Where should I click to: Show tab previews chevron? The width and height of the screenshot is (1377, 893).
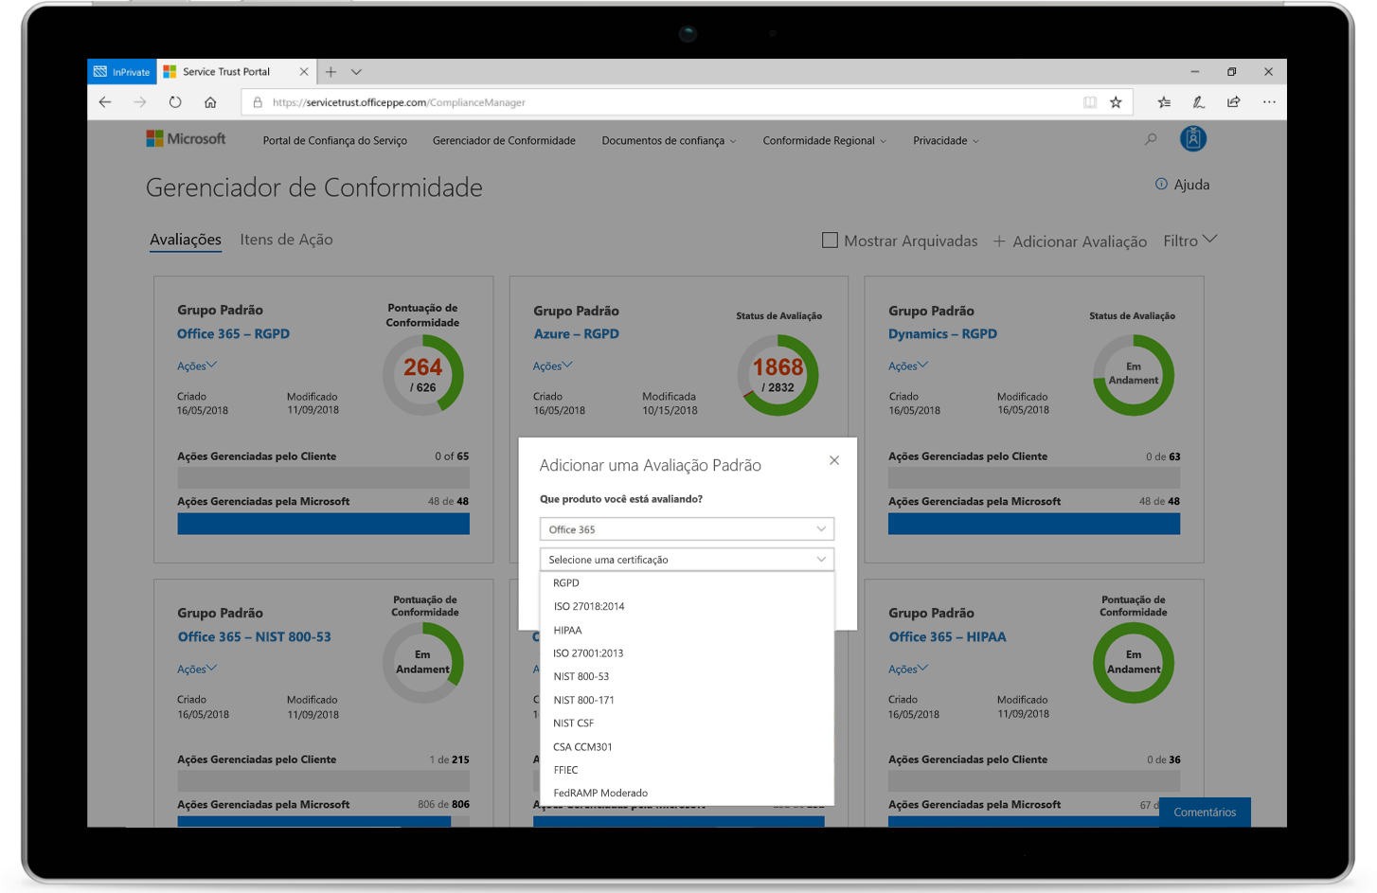(356, 72)
